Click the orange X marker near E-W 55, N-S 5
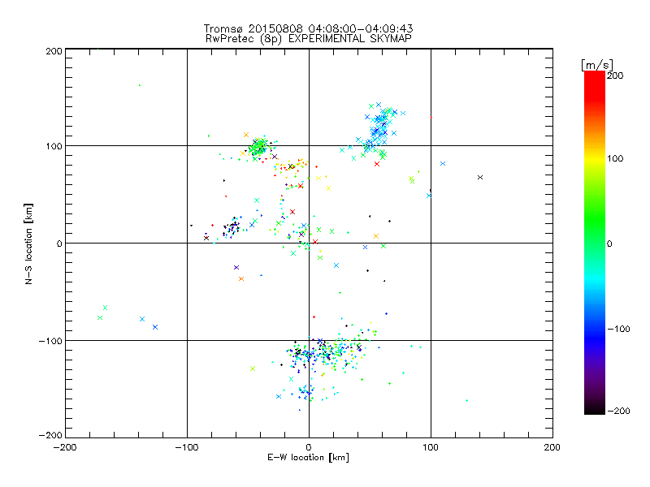 click(x=376, y=236)
